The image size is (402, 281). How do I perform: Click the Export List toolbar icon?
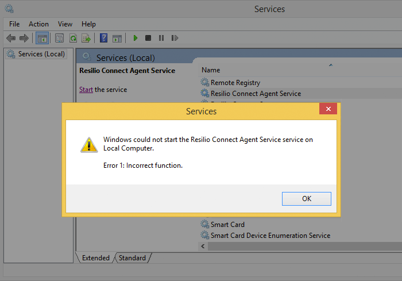(x=86, y=38)
